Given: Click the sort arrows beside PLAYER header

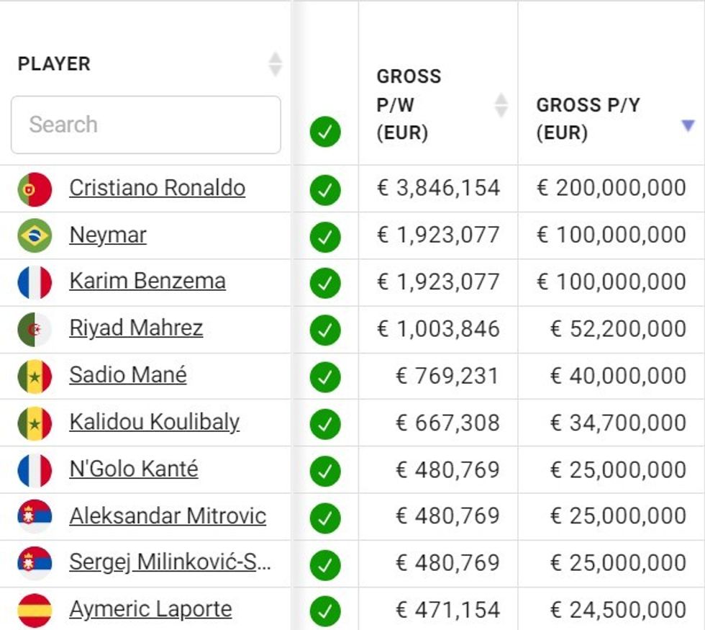Looking at the screenshot, I should tap(276, 63).
